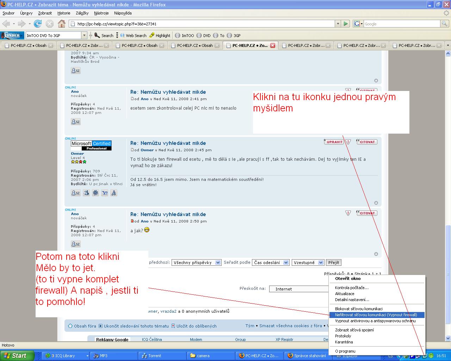
Task: Open the Back button history dropdown arrow
Action: click(14, 24)
